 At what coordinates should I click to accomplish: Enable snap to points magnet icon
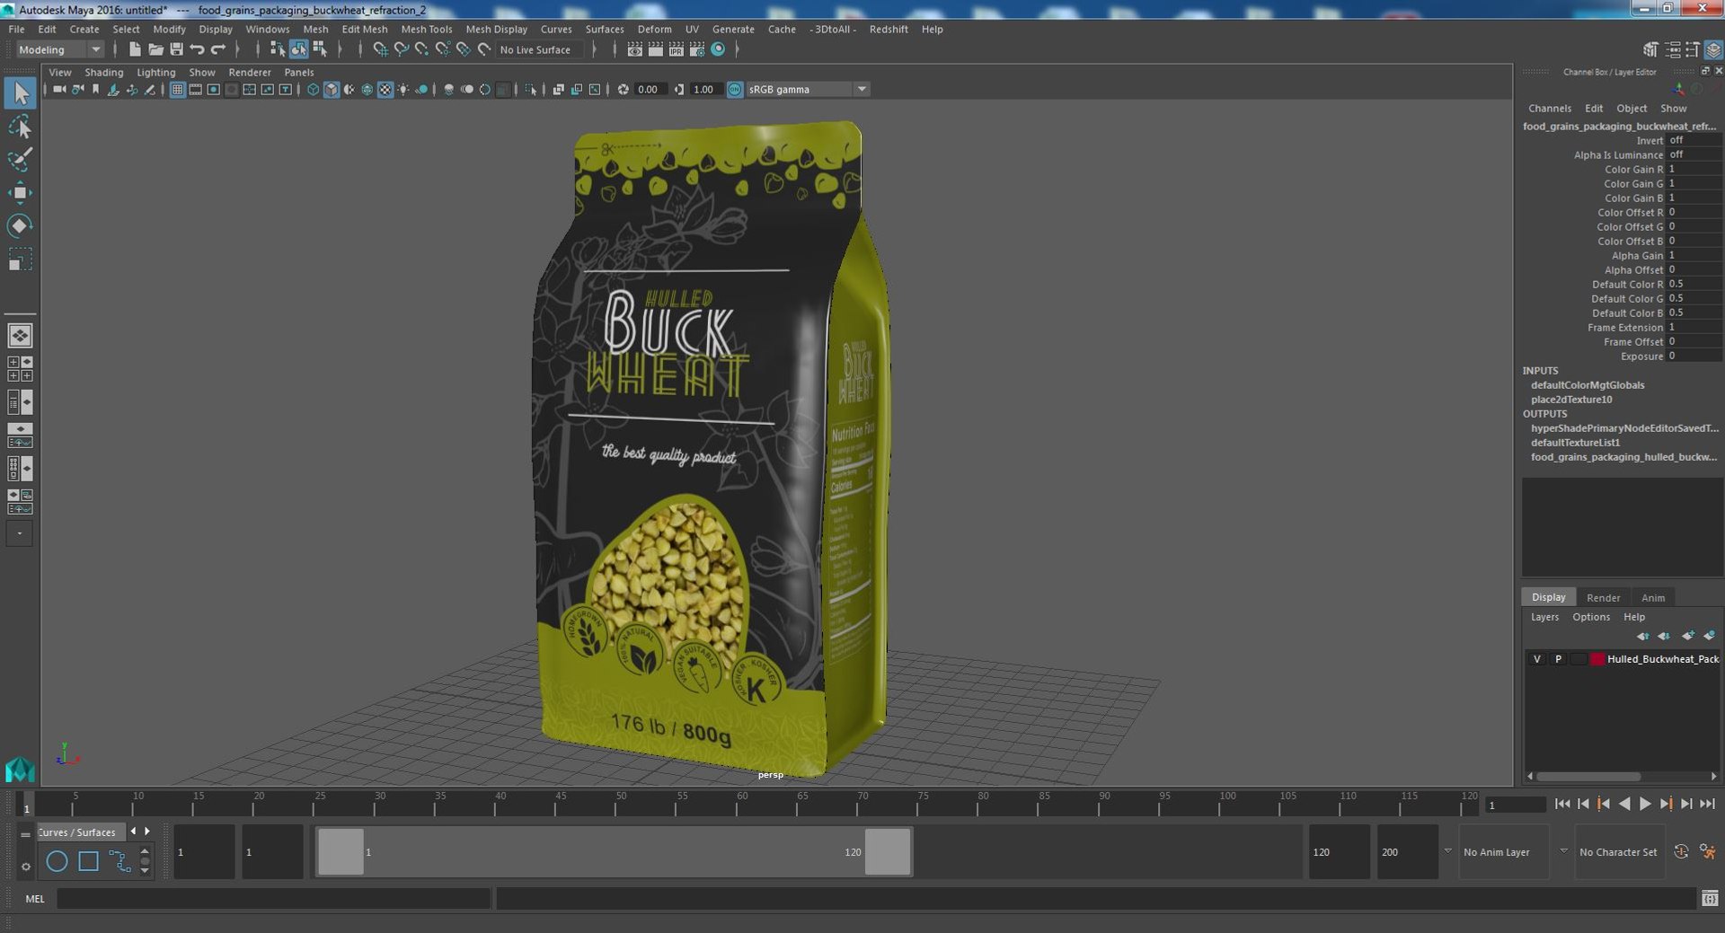421,49
